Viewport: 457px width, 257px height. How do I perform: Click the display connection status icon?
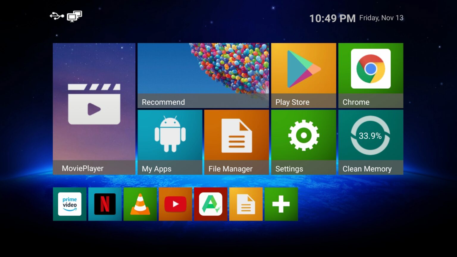[74, 16]
